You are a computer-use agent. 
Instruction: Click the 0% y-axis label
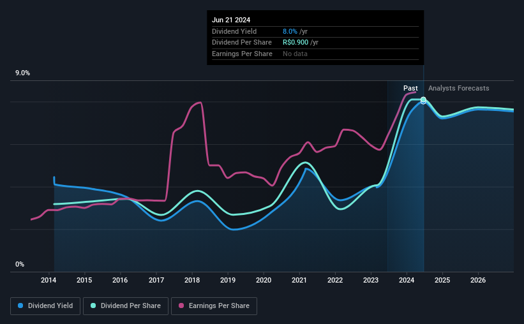click(20, 264)
